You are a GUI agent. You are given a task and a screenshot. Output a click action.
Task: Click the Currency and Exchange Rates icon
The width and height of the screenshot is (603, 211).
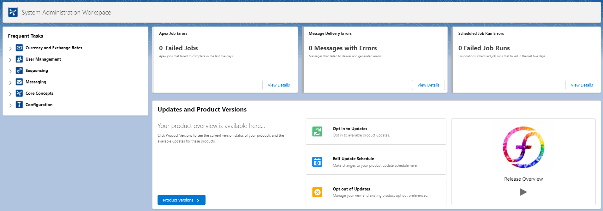pos(19,48)
